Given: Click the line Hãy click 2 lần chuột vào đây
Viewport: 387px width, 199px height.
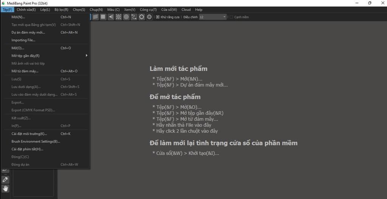Looking at the screenshot, I should click(185, 131).
